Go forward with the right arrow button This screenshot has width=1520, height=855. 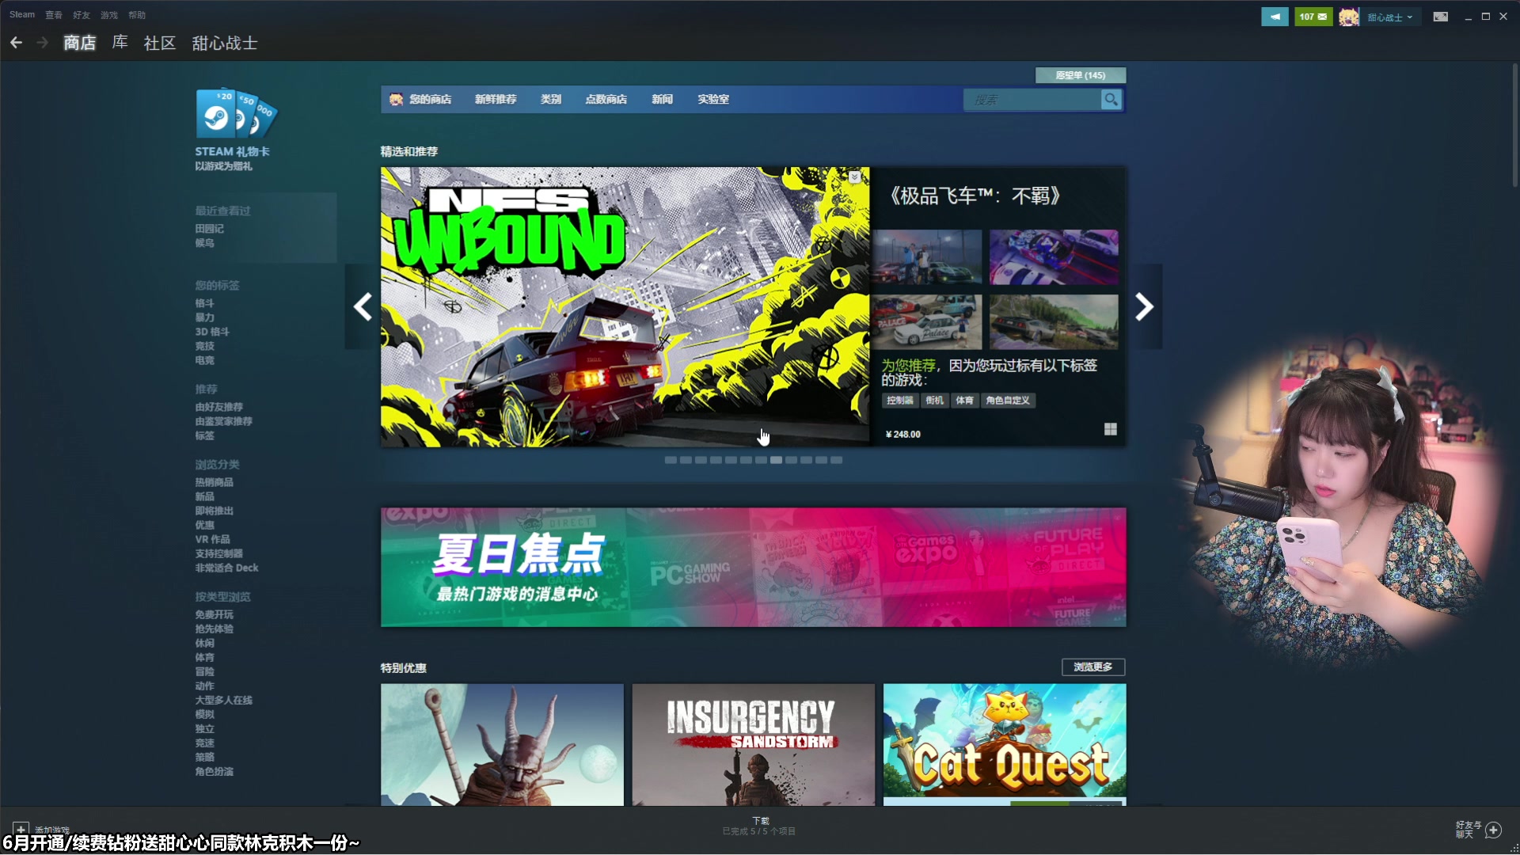click(43, 43)
